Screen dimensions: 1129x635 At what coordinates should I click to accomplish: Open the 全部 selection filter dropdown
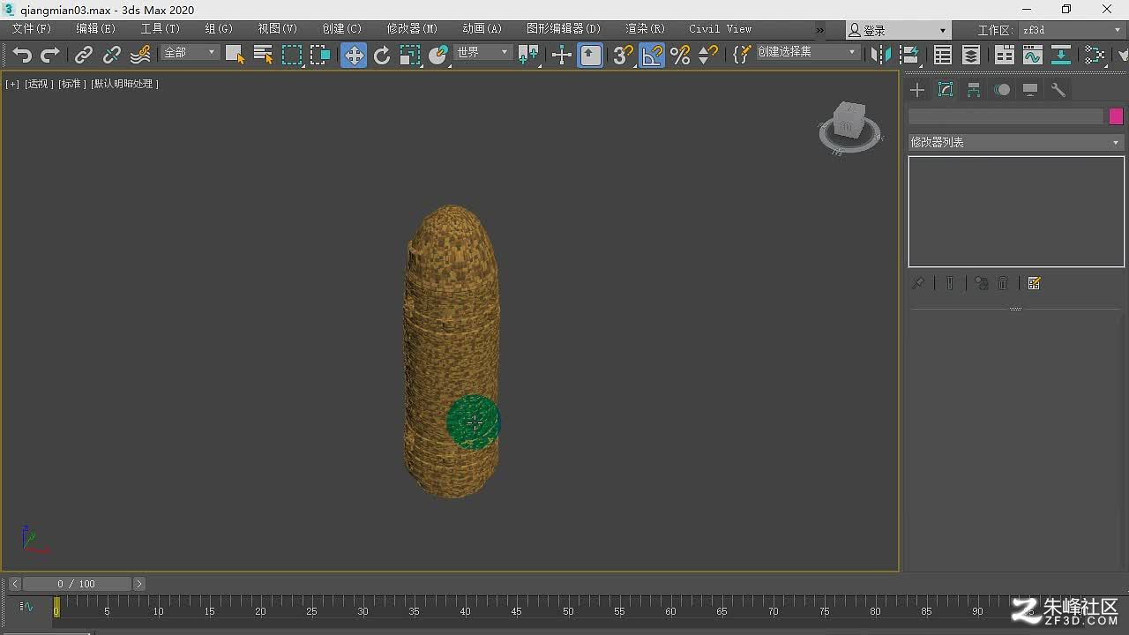coord(189,53)
